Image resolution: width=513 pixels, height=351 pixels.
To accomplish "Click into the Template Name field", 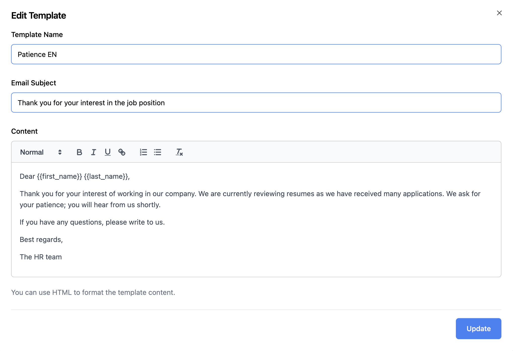I will coord(256,54).
